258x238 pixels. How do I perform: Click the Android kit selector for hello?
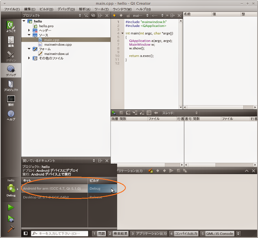coord(11,188)
